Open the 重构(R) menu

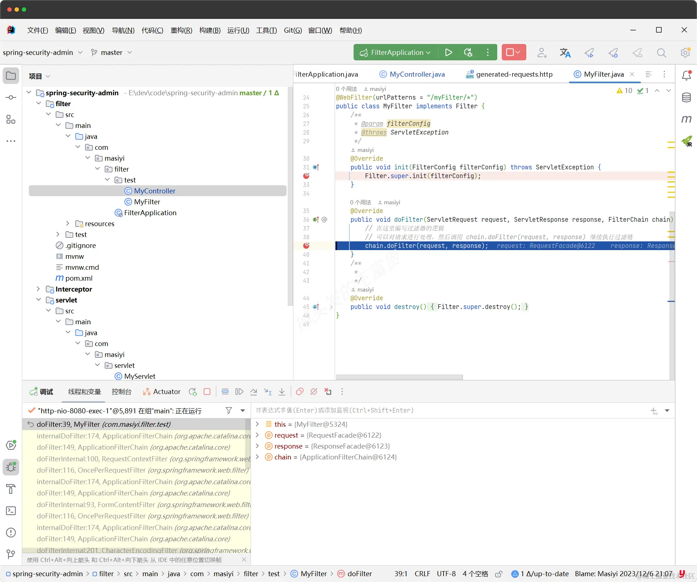click(x=181, y=31)
